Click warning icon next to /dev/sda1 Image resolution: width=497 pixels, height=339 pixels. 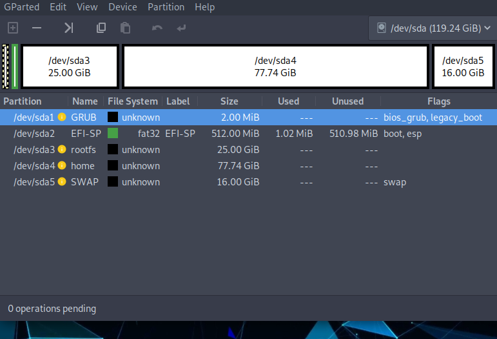[62, 117]
